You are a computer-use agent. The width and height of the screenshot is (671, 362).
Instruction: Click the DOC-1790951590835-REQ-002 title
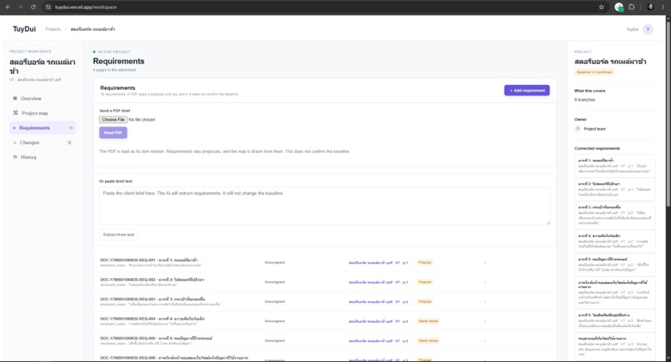(152, 280)
